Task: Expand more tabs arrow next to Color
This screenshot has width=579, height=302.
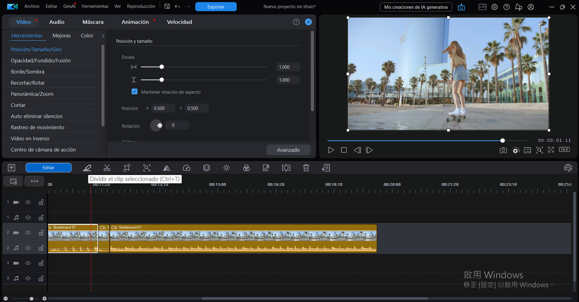Action: (103, 36)
